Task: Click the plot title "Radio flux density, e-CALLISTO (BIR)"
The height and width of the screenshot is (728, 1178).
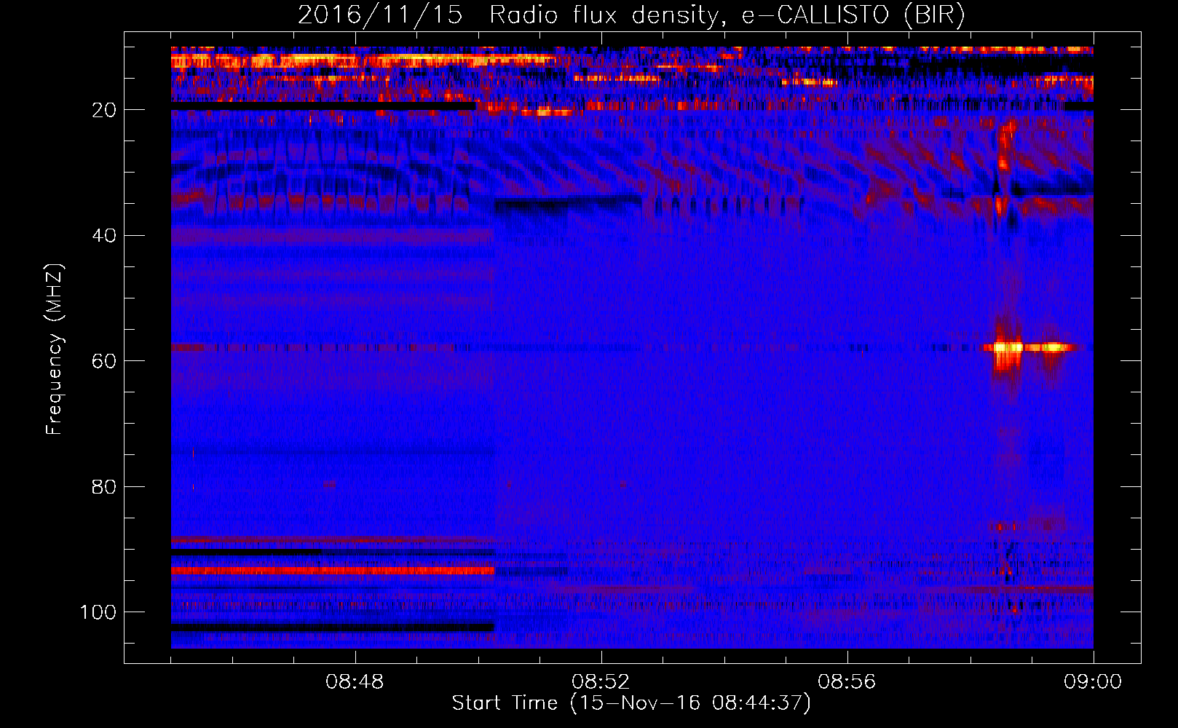Action: [727, 15]
